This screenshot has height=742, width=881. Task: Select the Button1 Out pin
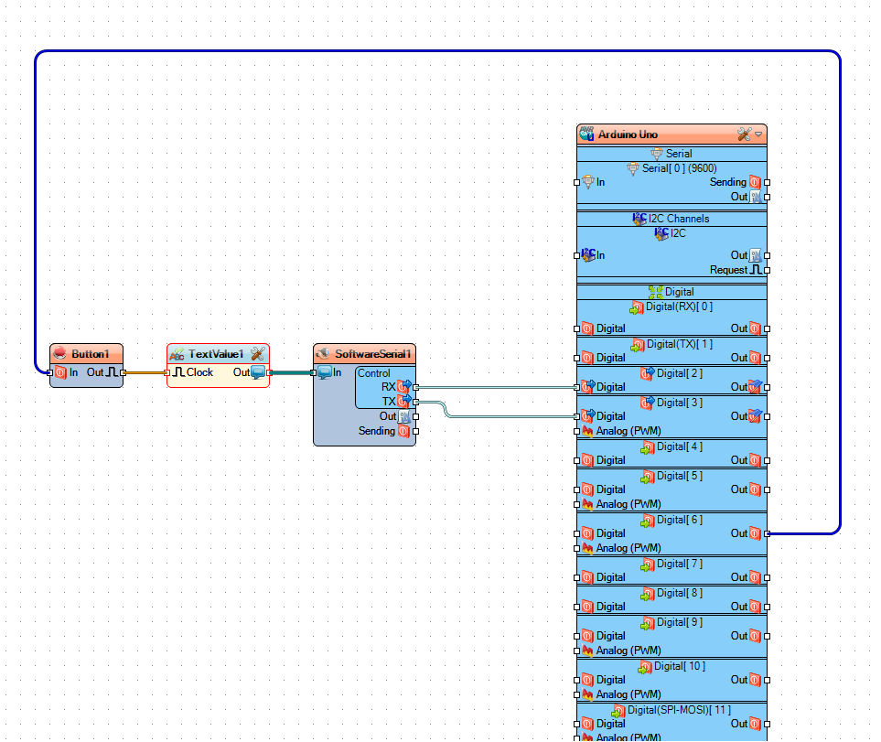[124, 372]
